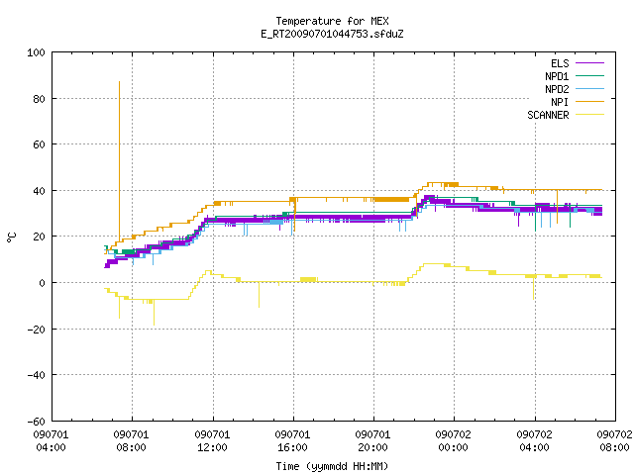
Task: Click the y-axis value 100
Action: point(36,52)
